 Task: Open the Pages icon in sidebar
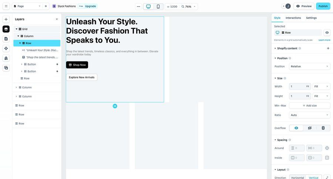(x=6, y=38)
